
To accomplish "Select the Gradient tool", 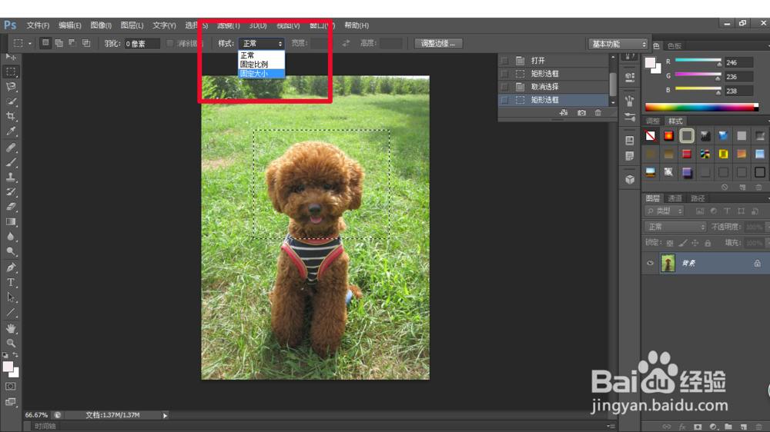I will [x=11, y=221].
